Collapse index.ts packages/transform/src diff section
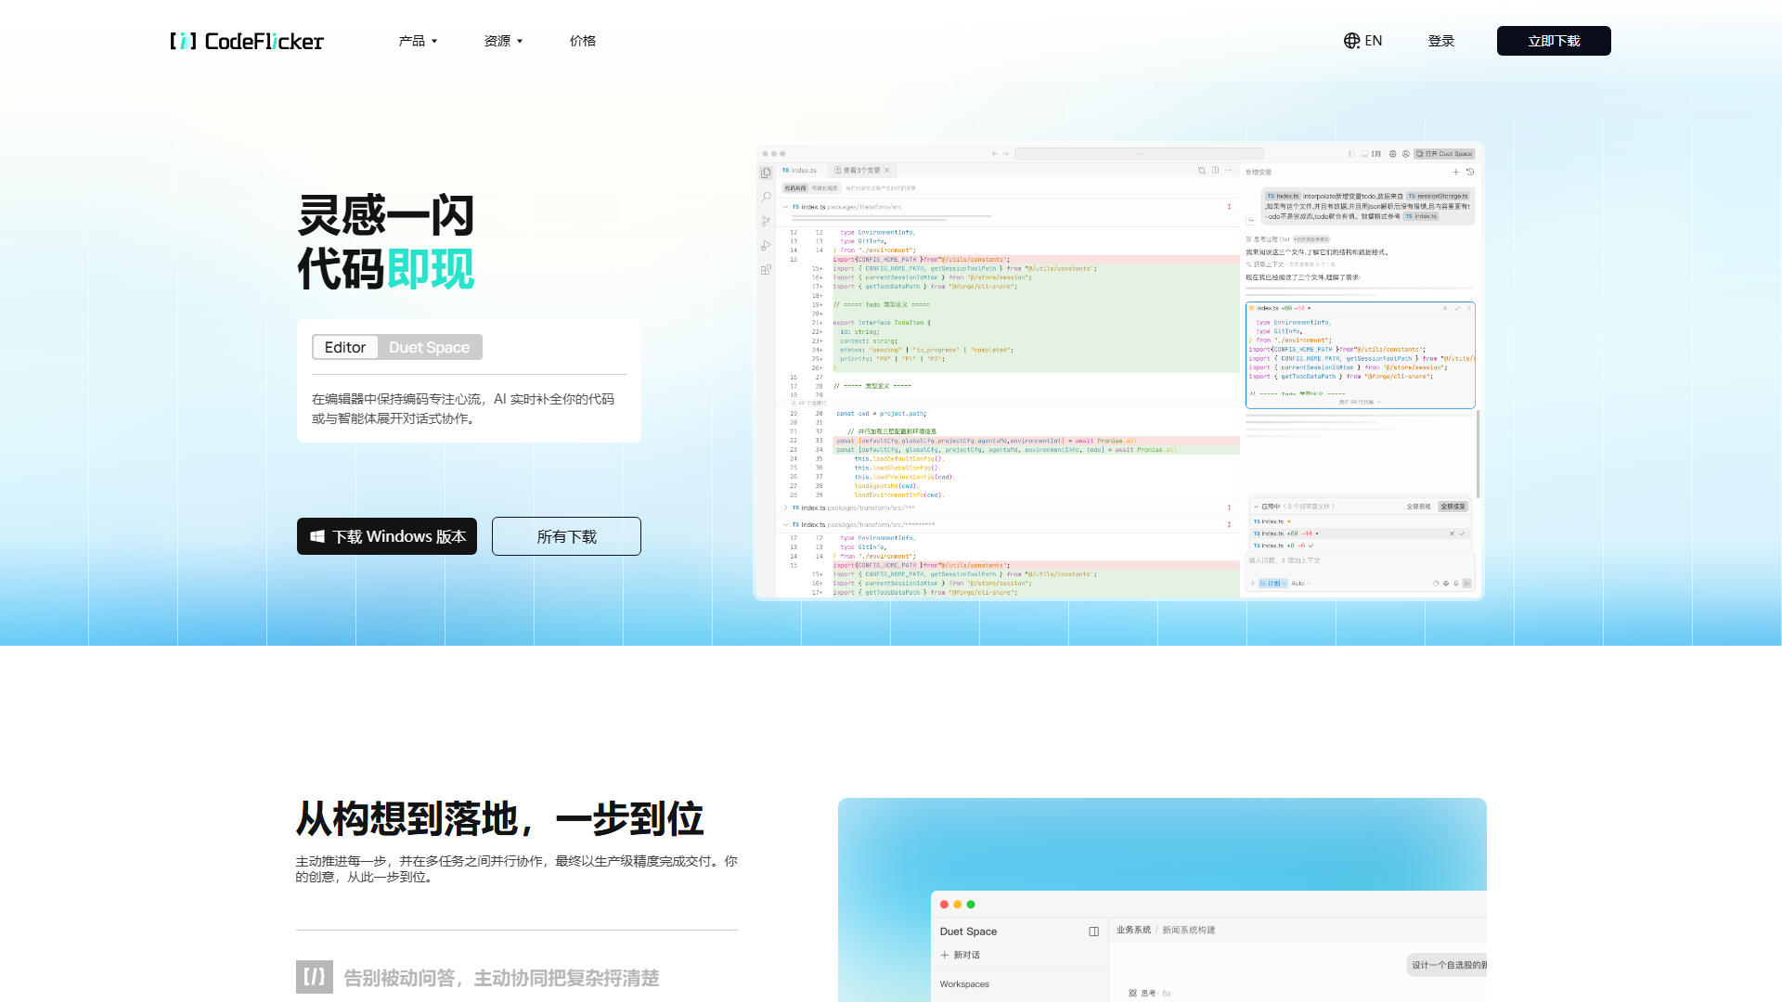Image resolution: width=1782 pixels, height=1002 pixels. tap(786, 207)
